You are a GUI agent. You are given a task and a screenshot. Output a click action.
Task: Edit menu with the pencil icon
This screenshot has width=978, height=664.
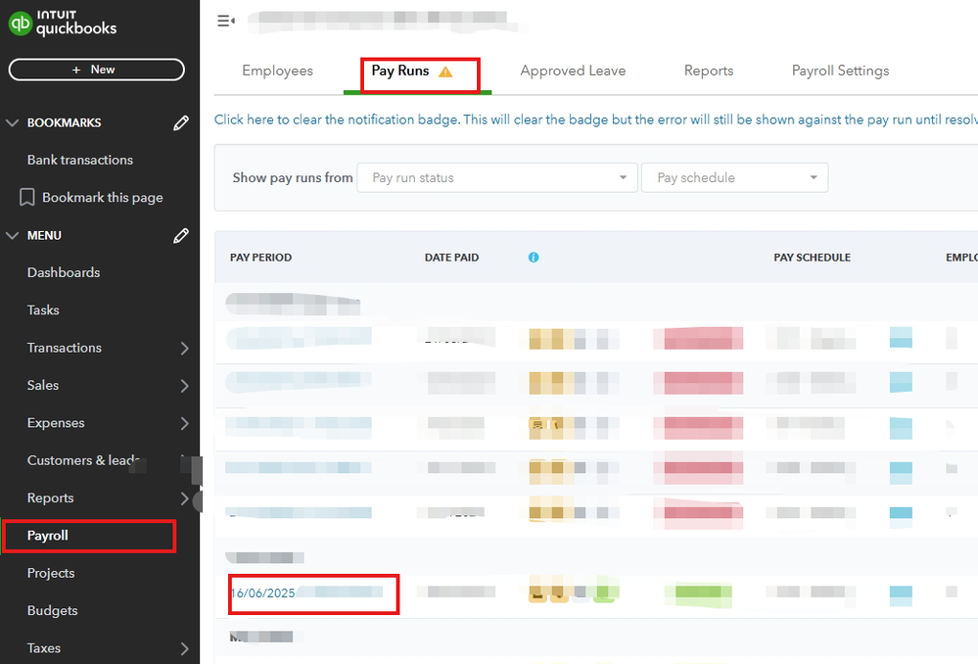point(181,235)
